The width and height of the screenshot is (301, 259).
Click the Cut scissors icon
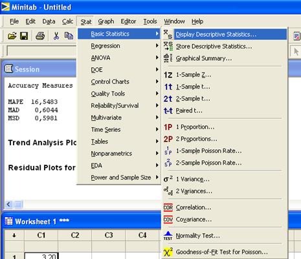56,36
